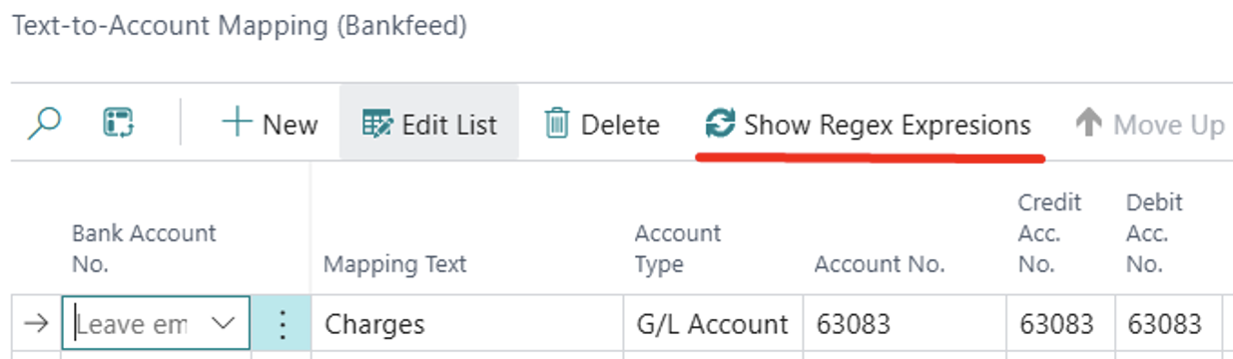
Task: Select Credit Acc. No. 63083 cell
Action: 1061,323
